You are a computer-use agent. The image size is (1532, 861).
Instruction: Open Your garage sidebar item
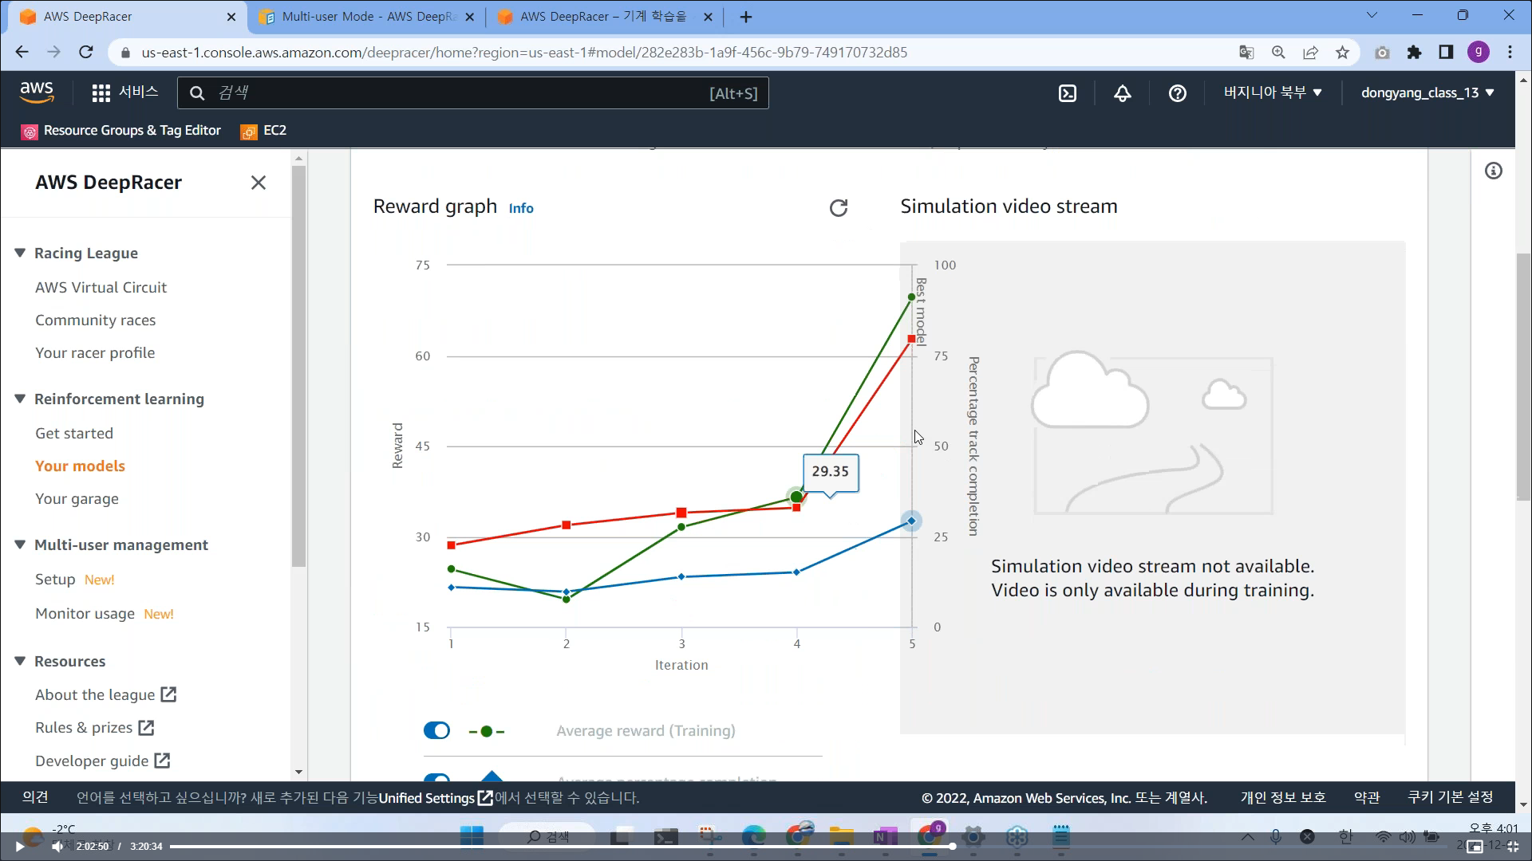77,498
